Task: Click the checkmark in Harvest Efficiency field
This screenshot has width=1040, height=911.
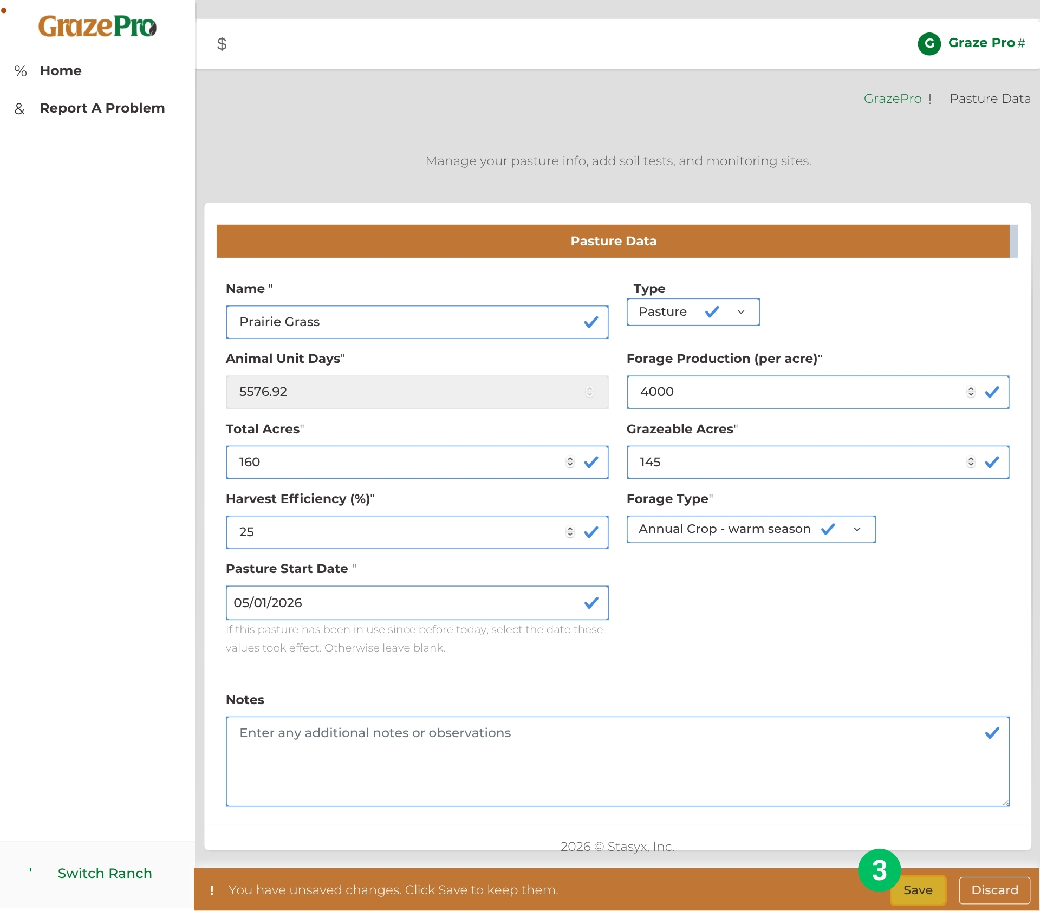Action: [591, 532]
